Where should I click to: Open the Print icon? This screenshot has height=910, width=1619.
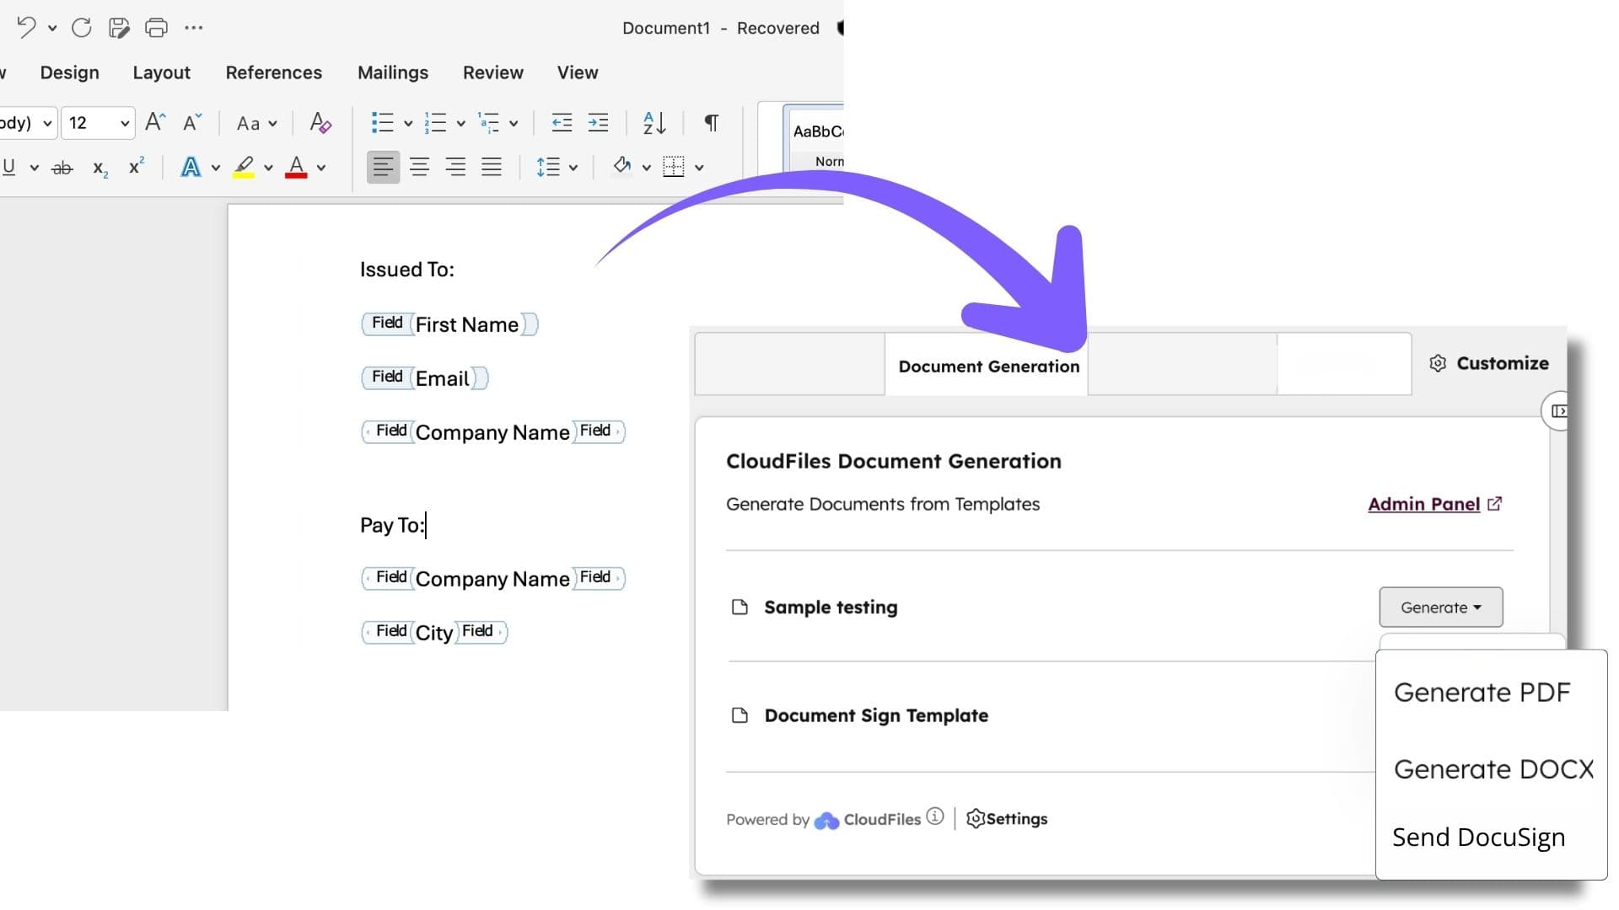click(156, 27)
